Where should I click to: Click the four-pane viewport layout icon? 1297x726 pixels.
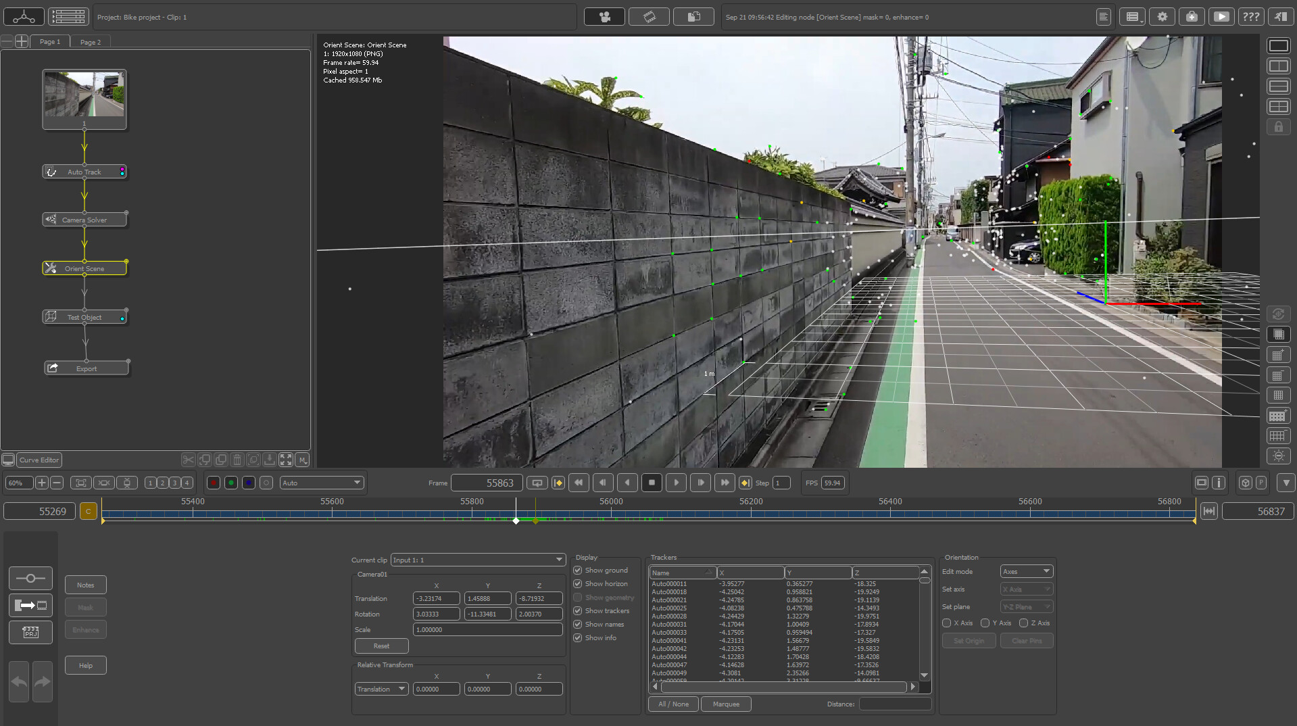(x=1278, y=107)
